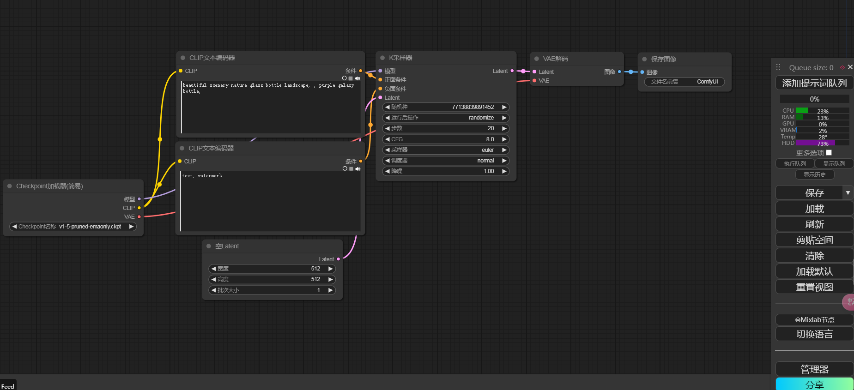Collapse the Checkpoint加载器 node title dot
Image resolution: width=854 pixels, height=390 pixels.
point(10,186)
